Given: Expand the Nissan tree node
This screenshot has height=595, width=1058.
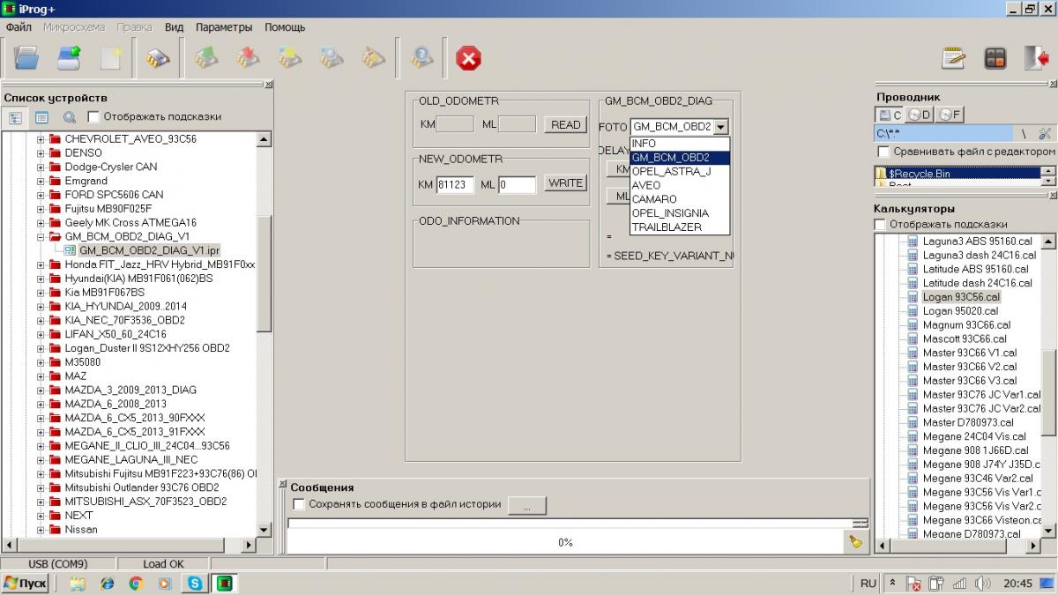Looking at the screenshot, I should coord(41,530).
